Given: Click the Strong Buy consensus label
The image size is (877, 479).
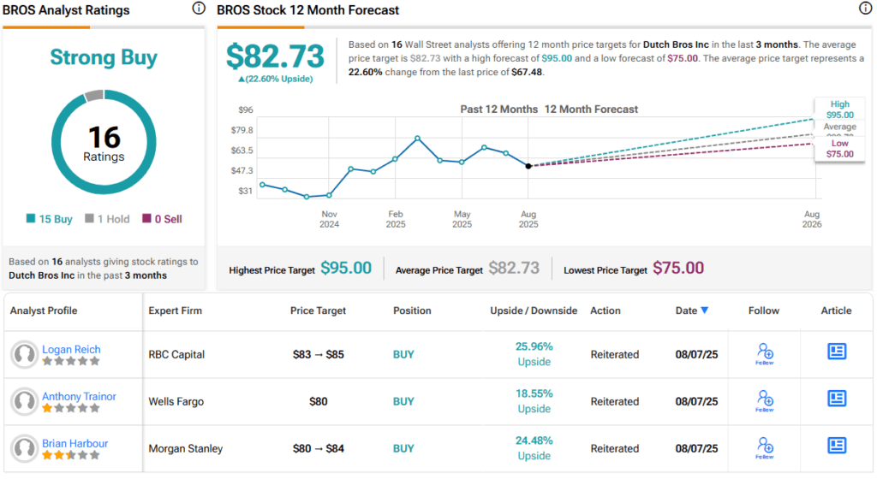Looking at the screenshot, I should (x=104, y=57).
